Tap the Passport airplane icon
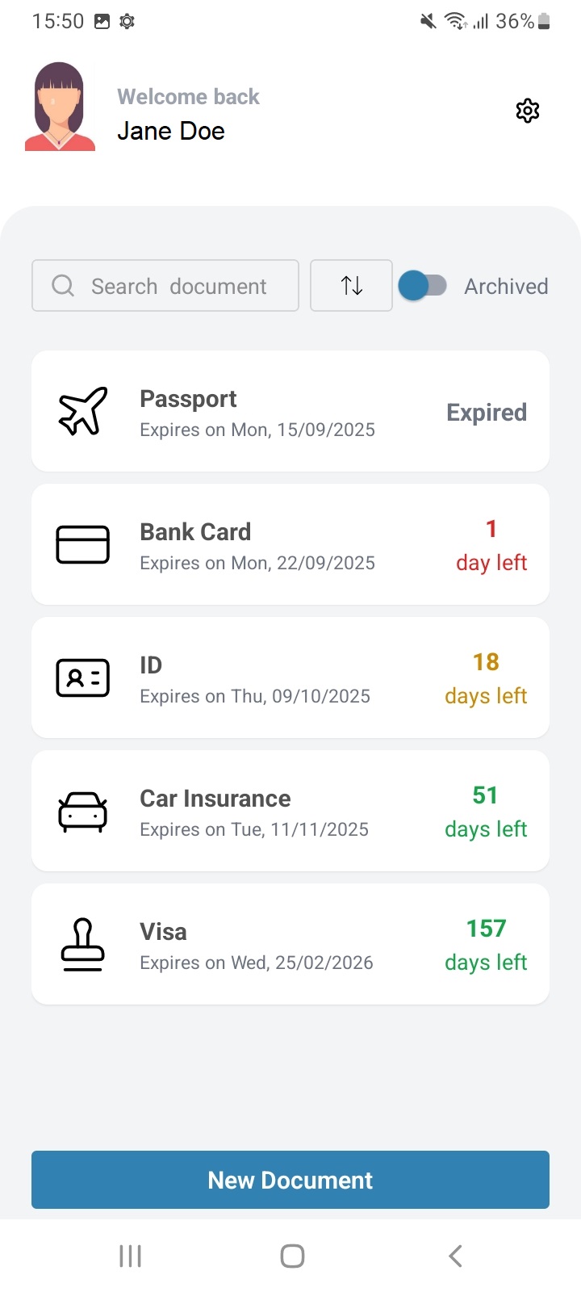Image resolution: width=581 pixels, height=1292 pixels. [x=82, y=411]
